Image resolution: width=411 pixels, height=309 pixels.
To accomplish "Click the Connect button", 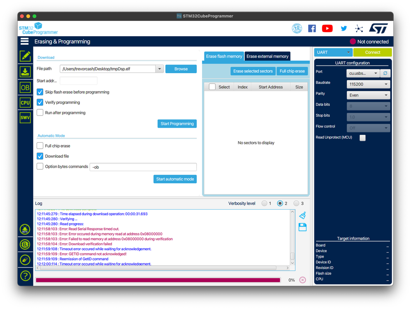I will pos(372,52).
